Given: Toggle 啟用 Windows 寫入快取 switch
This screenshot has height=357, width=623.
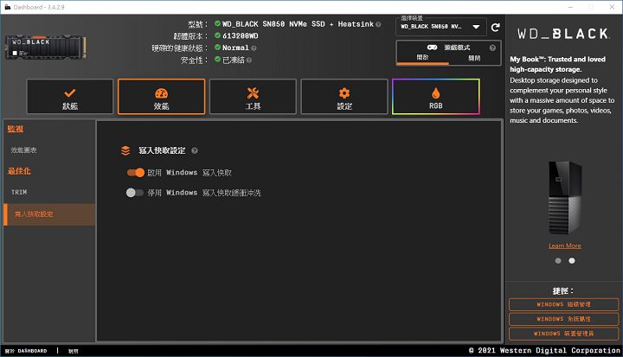Looking at the screenshot, I should tap(135, 173).
